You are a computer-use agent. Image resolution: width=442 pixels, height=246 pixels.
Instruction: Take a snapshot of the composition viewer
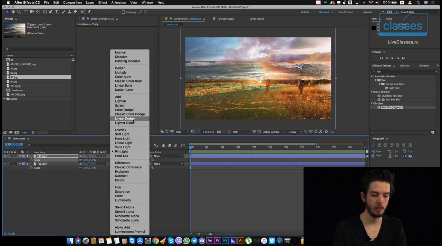pyautogui.click(x=219, y=132)
